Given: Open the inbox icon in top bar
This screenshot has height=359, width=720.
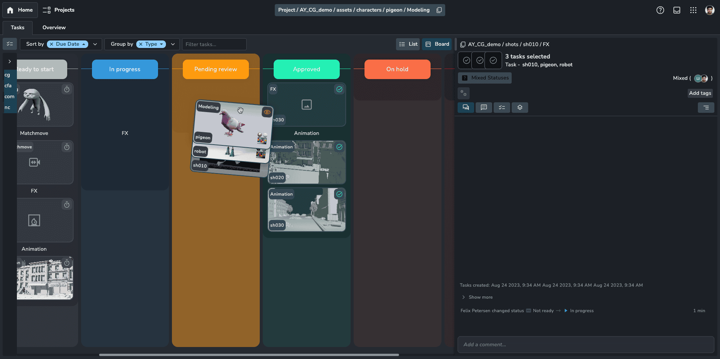Looking at the screenshot, I should click(x=676, y=10).
